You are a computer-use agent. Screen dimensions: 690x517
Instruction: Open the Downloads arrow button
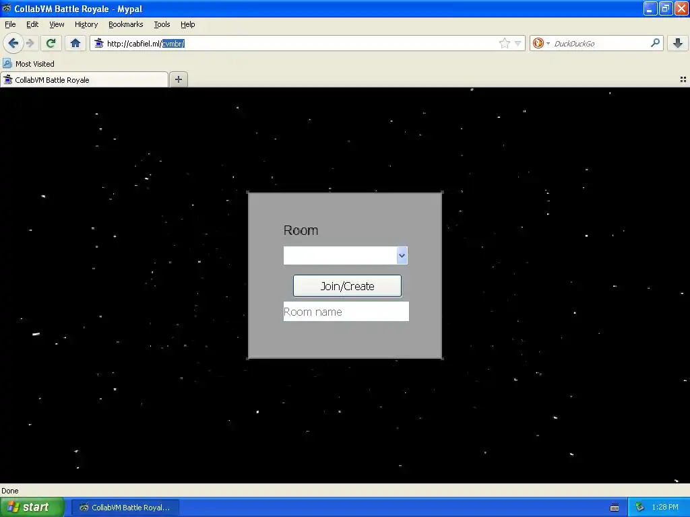[x=678, y=43]
